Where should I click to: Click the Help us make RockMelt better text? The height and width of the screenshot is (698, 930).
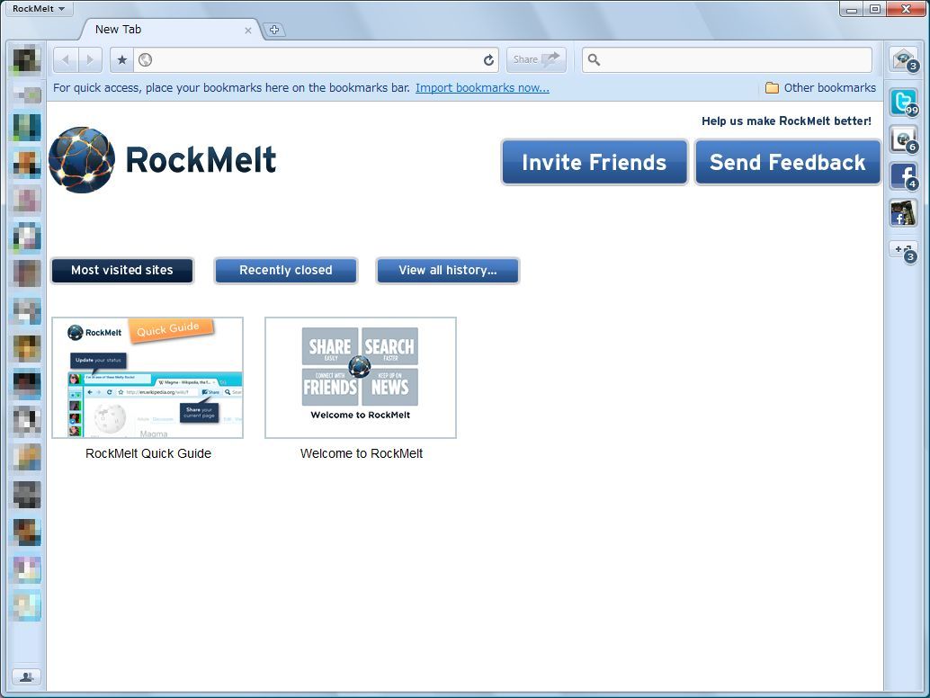786,121
